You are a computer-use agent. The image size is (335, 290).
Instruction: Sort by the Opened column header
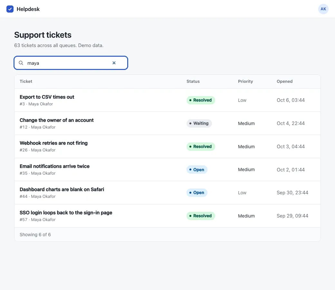point(284,82)
